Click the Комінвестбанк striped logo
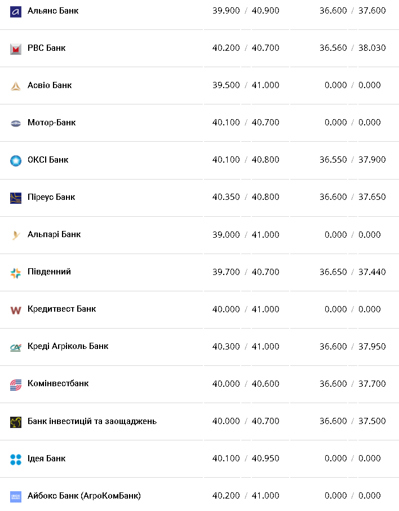Viewport: 399px width, 511px height. [x=16, y=385]
